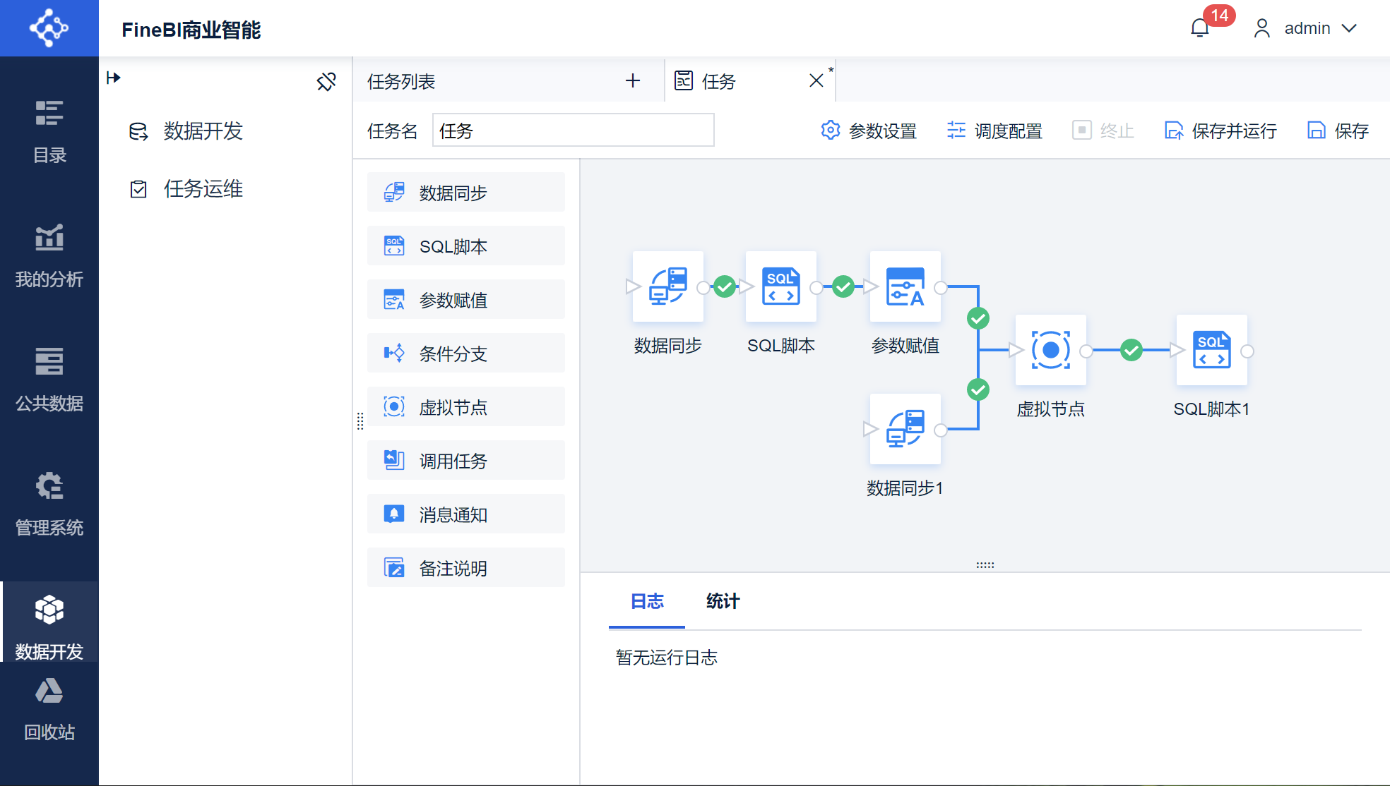
Task: Collapse the side navigation panel arrow
Action: pos(114,78)
